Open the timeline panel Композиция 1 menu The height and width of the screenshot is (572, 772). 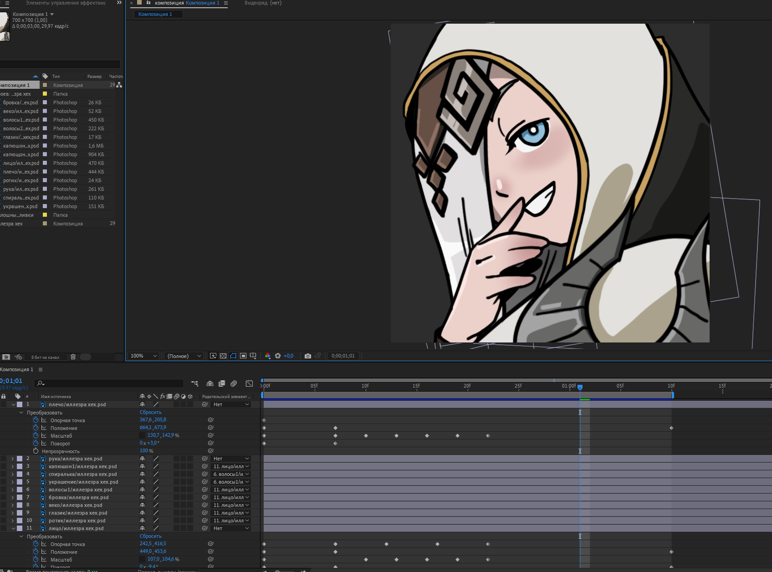click(x=41, y=369)
